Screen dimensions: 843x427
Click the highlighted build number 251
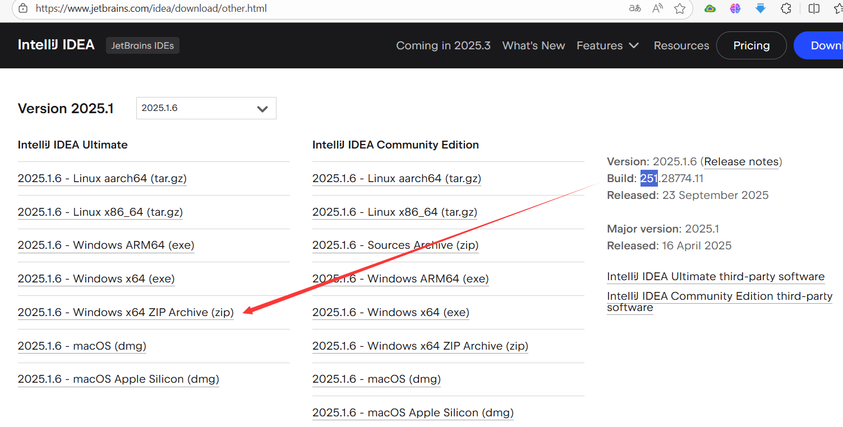pyautogui.click(x=649, y=178)
